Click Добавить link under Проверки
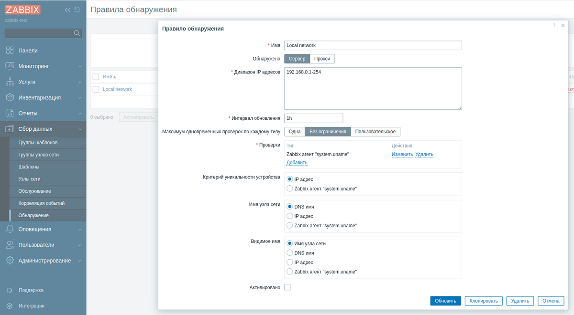The height and width of the screenshot is (315, 574). click(297, 163)
